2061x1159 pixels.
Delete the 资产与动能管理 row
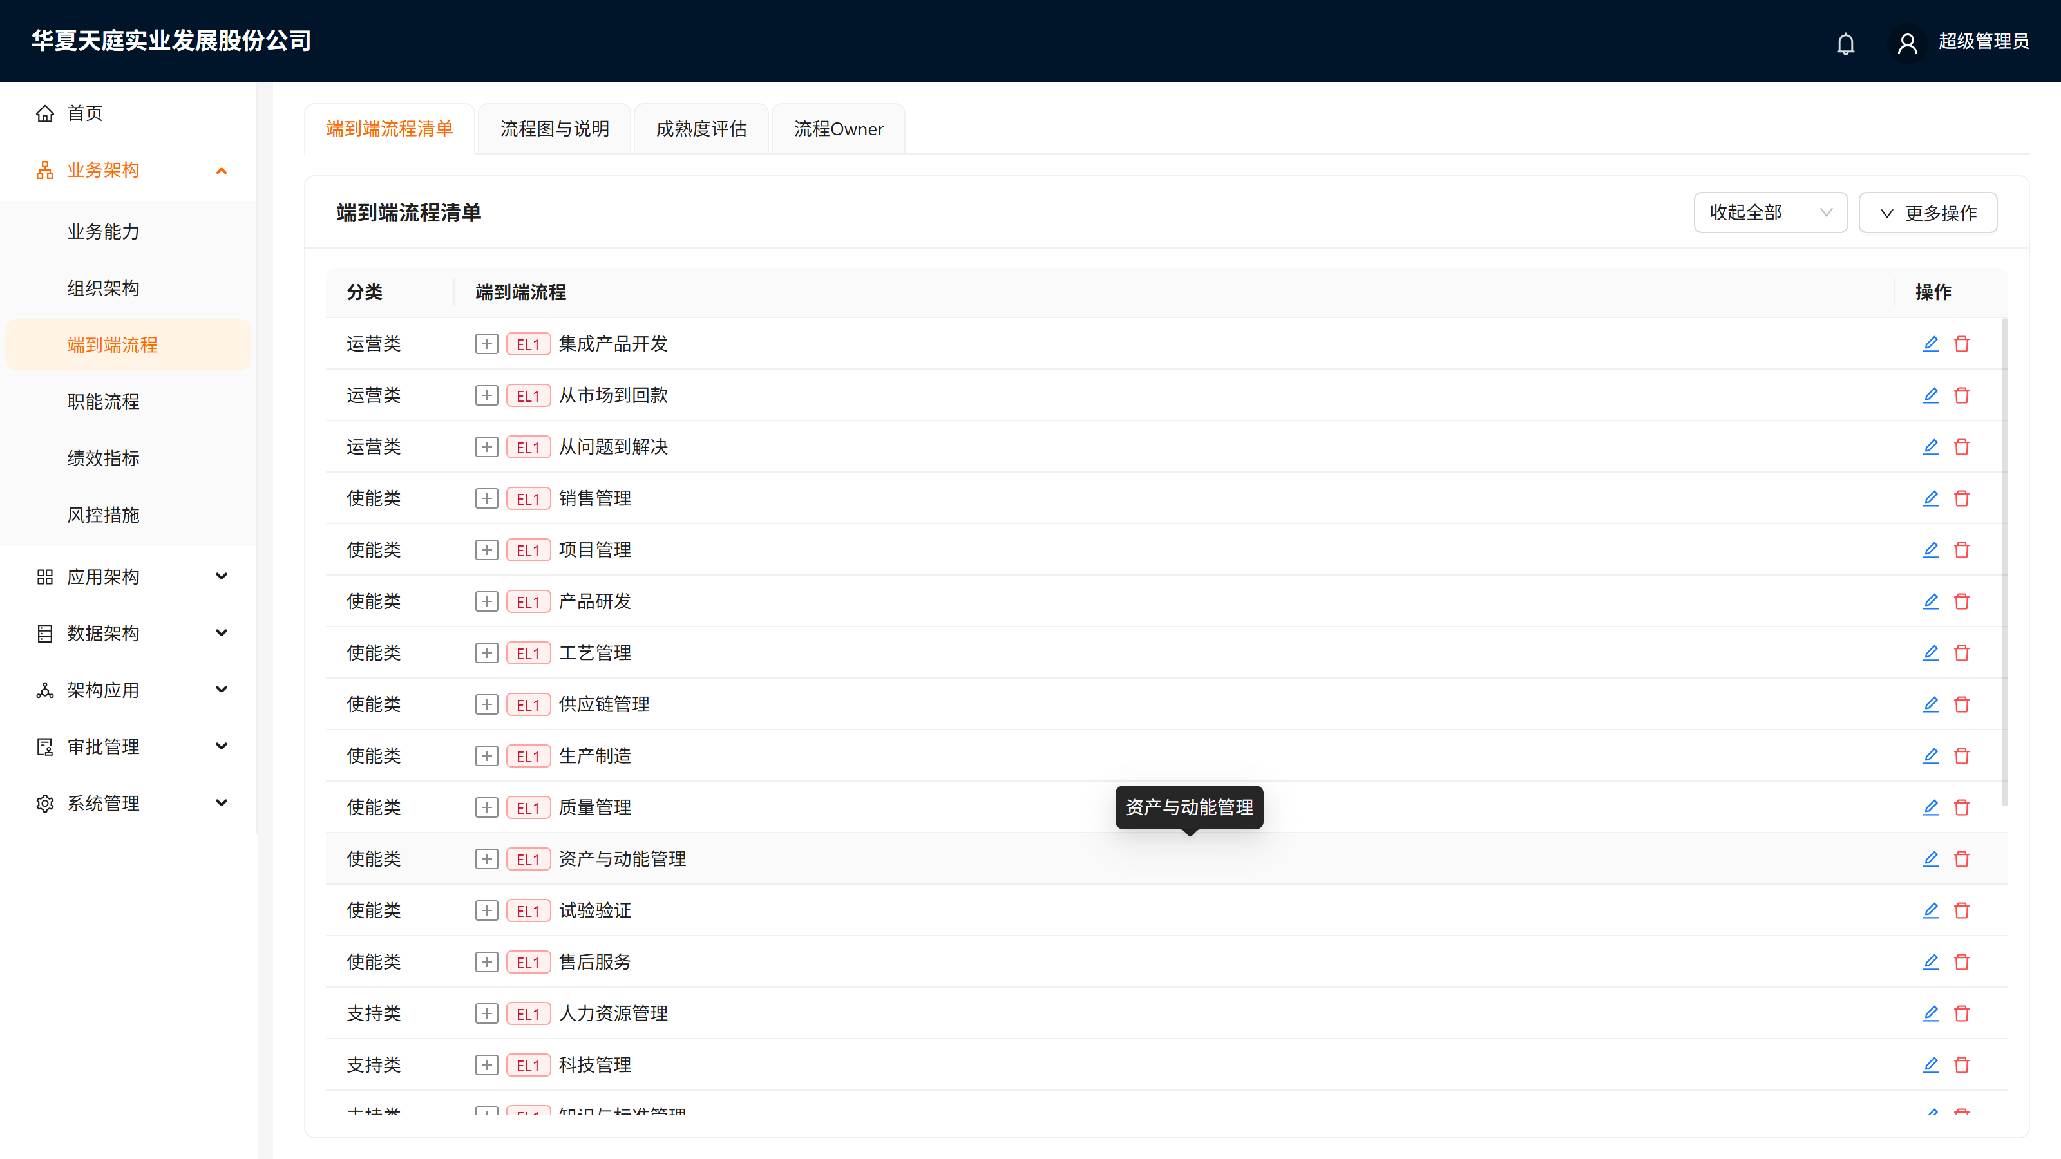tap(1962, 859)
